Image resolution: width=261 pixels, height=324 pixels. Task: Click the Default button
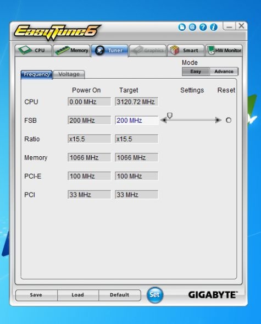pyautogui.click(x=120, y=295)
